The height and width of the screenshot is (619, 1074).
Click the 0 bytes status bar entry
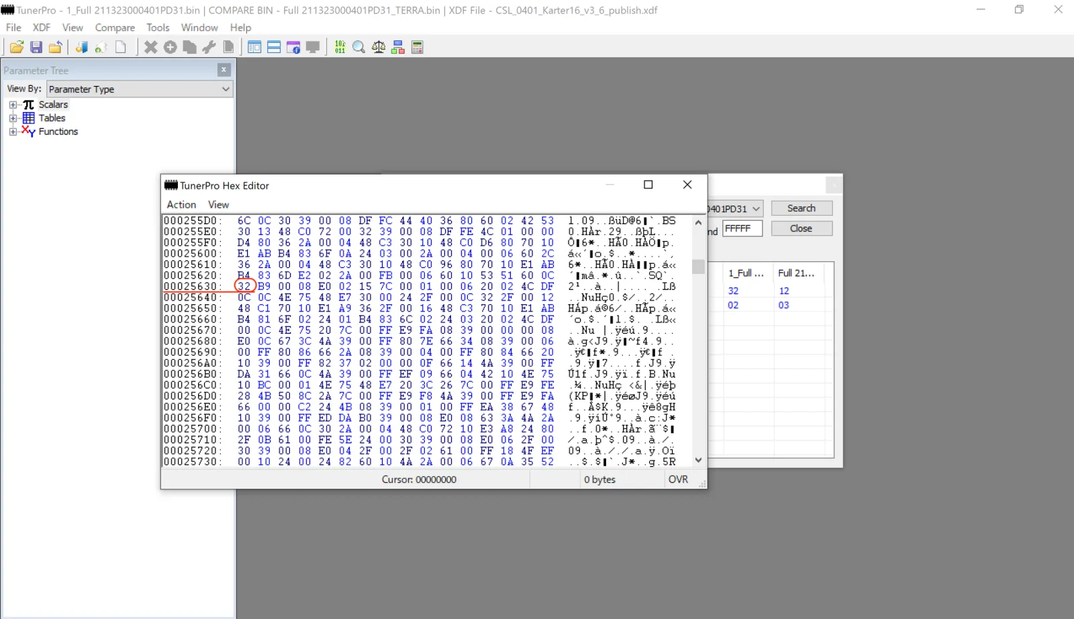point(599,479)
